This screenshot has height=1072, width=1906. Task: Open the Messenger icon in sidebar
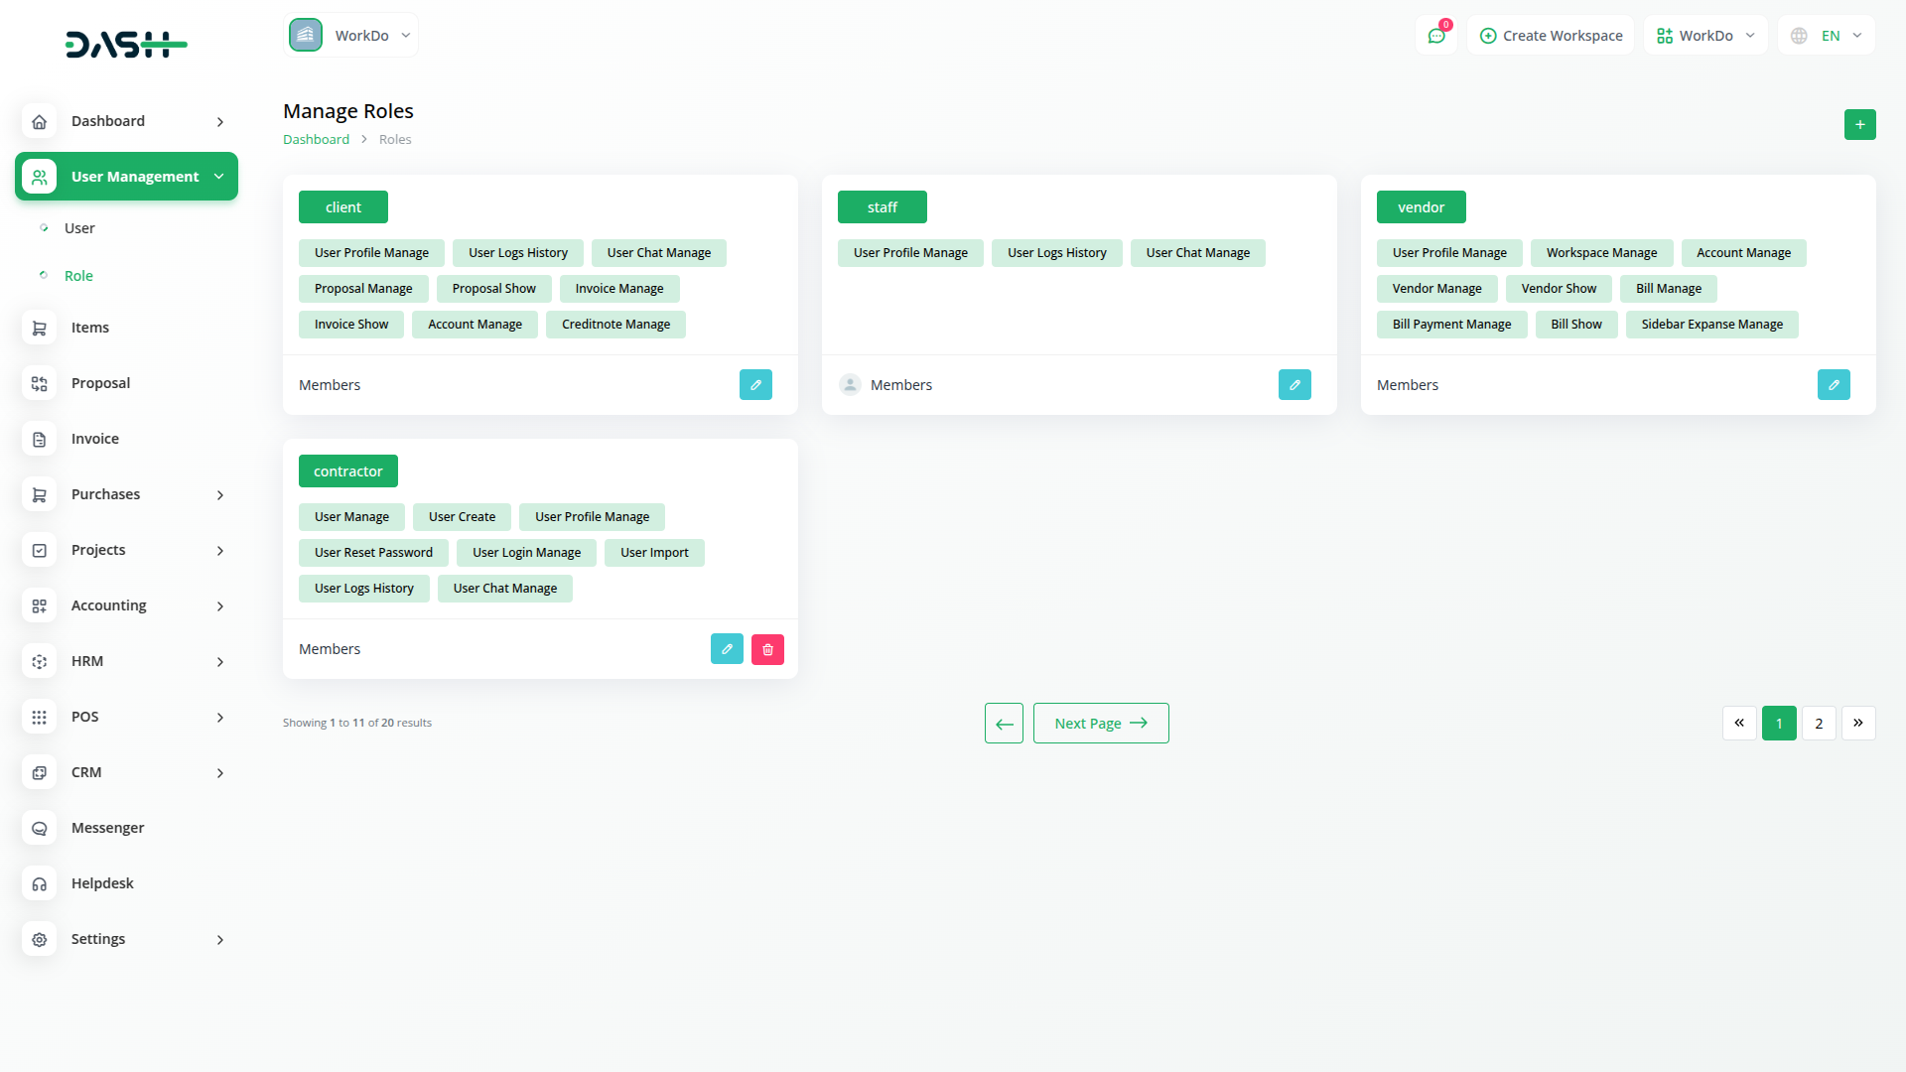pyautogui.click(x=39, y=828)
